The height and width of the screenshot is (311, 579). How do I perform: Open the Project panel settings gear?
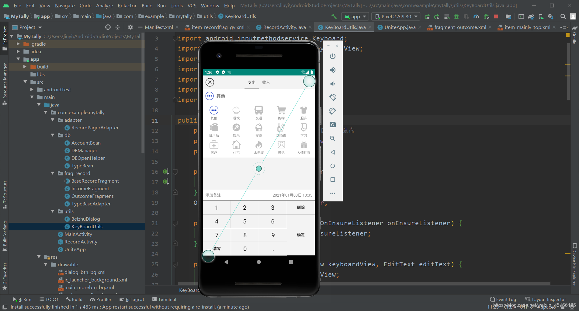130,27
